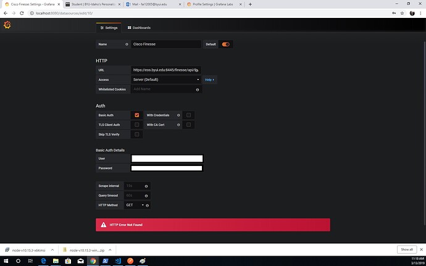
Task: Enable the With CA Cert checkbox
Action: (x=188, y=125)
